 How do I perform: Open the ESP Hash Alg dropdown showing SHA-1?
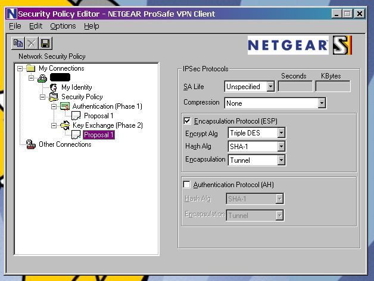pyautogui.click(x=281, y=146)
